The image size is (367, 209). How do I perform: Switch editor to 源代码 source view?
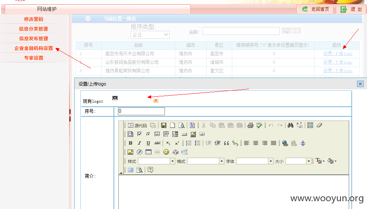tap(137, 125)
